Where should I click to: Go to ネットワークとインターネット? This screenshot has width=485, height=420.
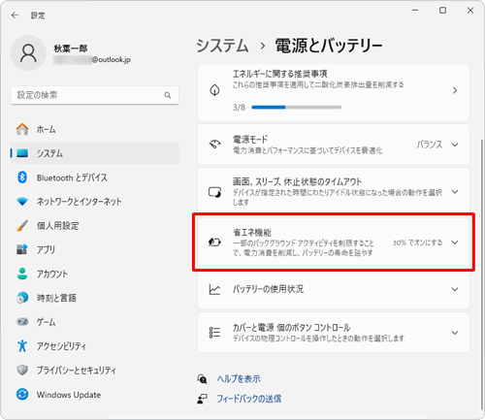(x=94, y=202)
